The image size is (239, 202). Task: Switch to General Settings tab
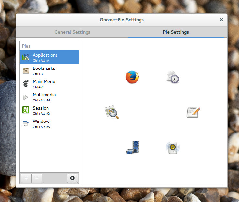72,32
